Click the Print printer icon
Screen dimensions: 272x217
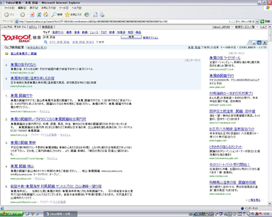102,14
